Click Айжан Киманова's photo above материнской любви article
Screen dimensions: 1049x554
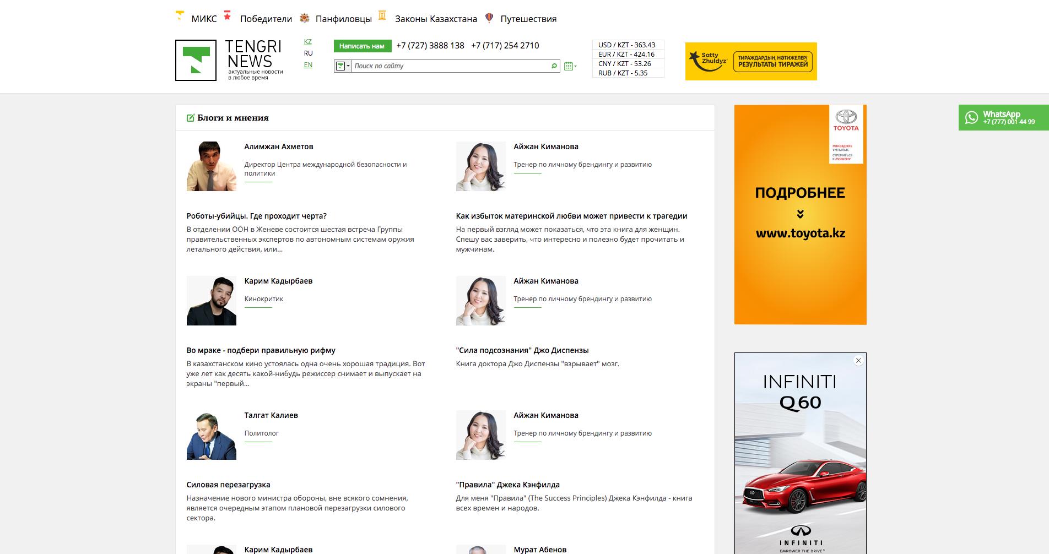(481, 166)
